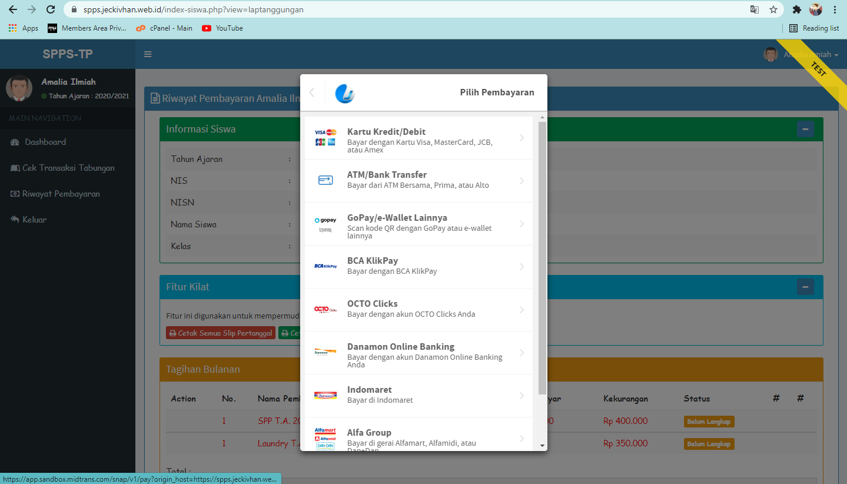Click the back arrow in payment dialog
Screen dimensions: 847x484
312,92
